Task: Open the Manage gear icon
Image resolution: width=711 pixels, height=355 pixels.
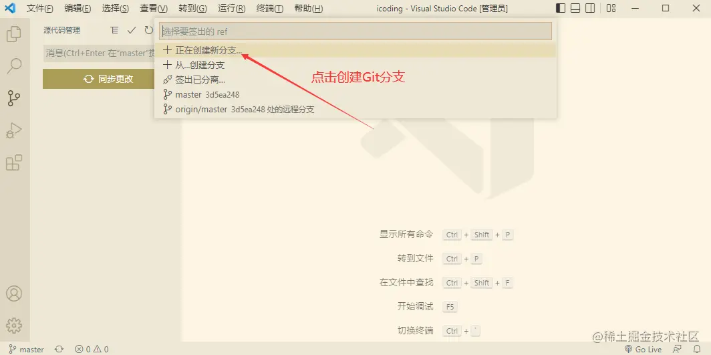Action: pyautogui.click(x=14, y=325)
